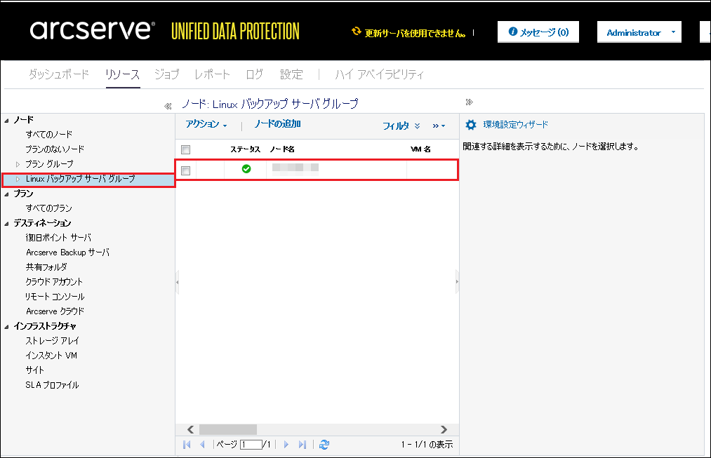Select ストレージ アレイ in the tree
Image resolution: width=711 pixels, height=458 pixels.
(53, 341)
